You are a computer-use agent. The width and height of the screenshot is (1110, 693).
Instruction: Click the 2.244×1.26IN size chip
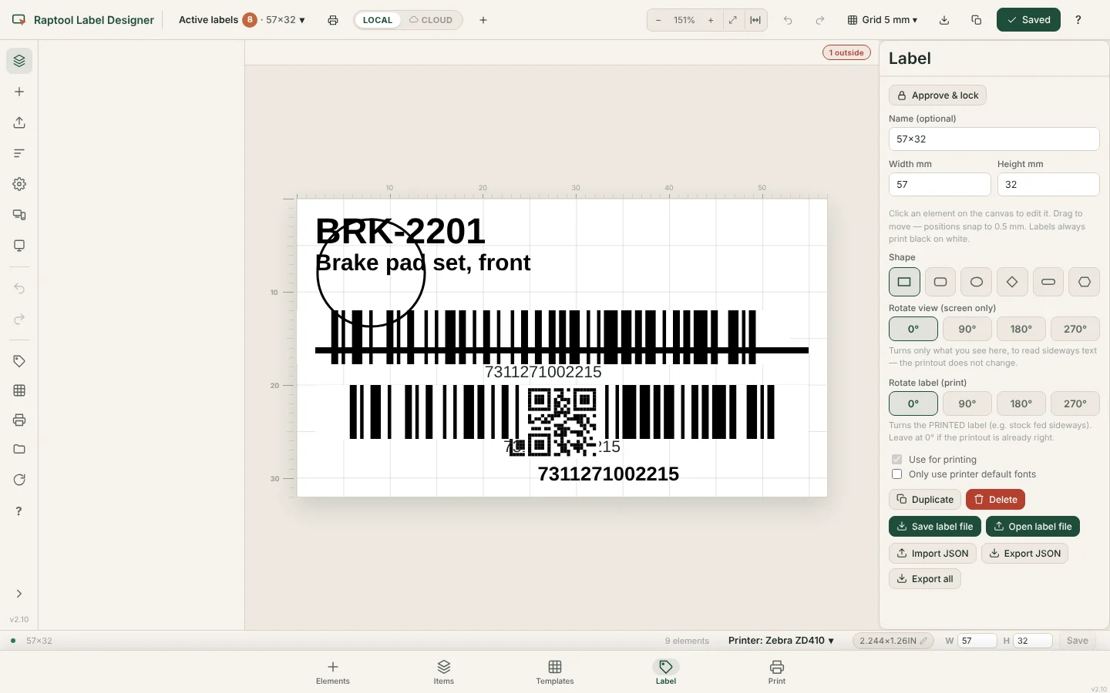pyautogui.click(x=893, y=641)
